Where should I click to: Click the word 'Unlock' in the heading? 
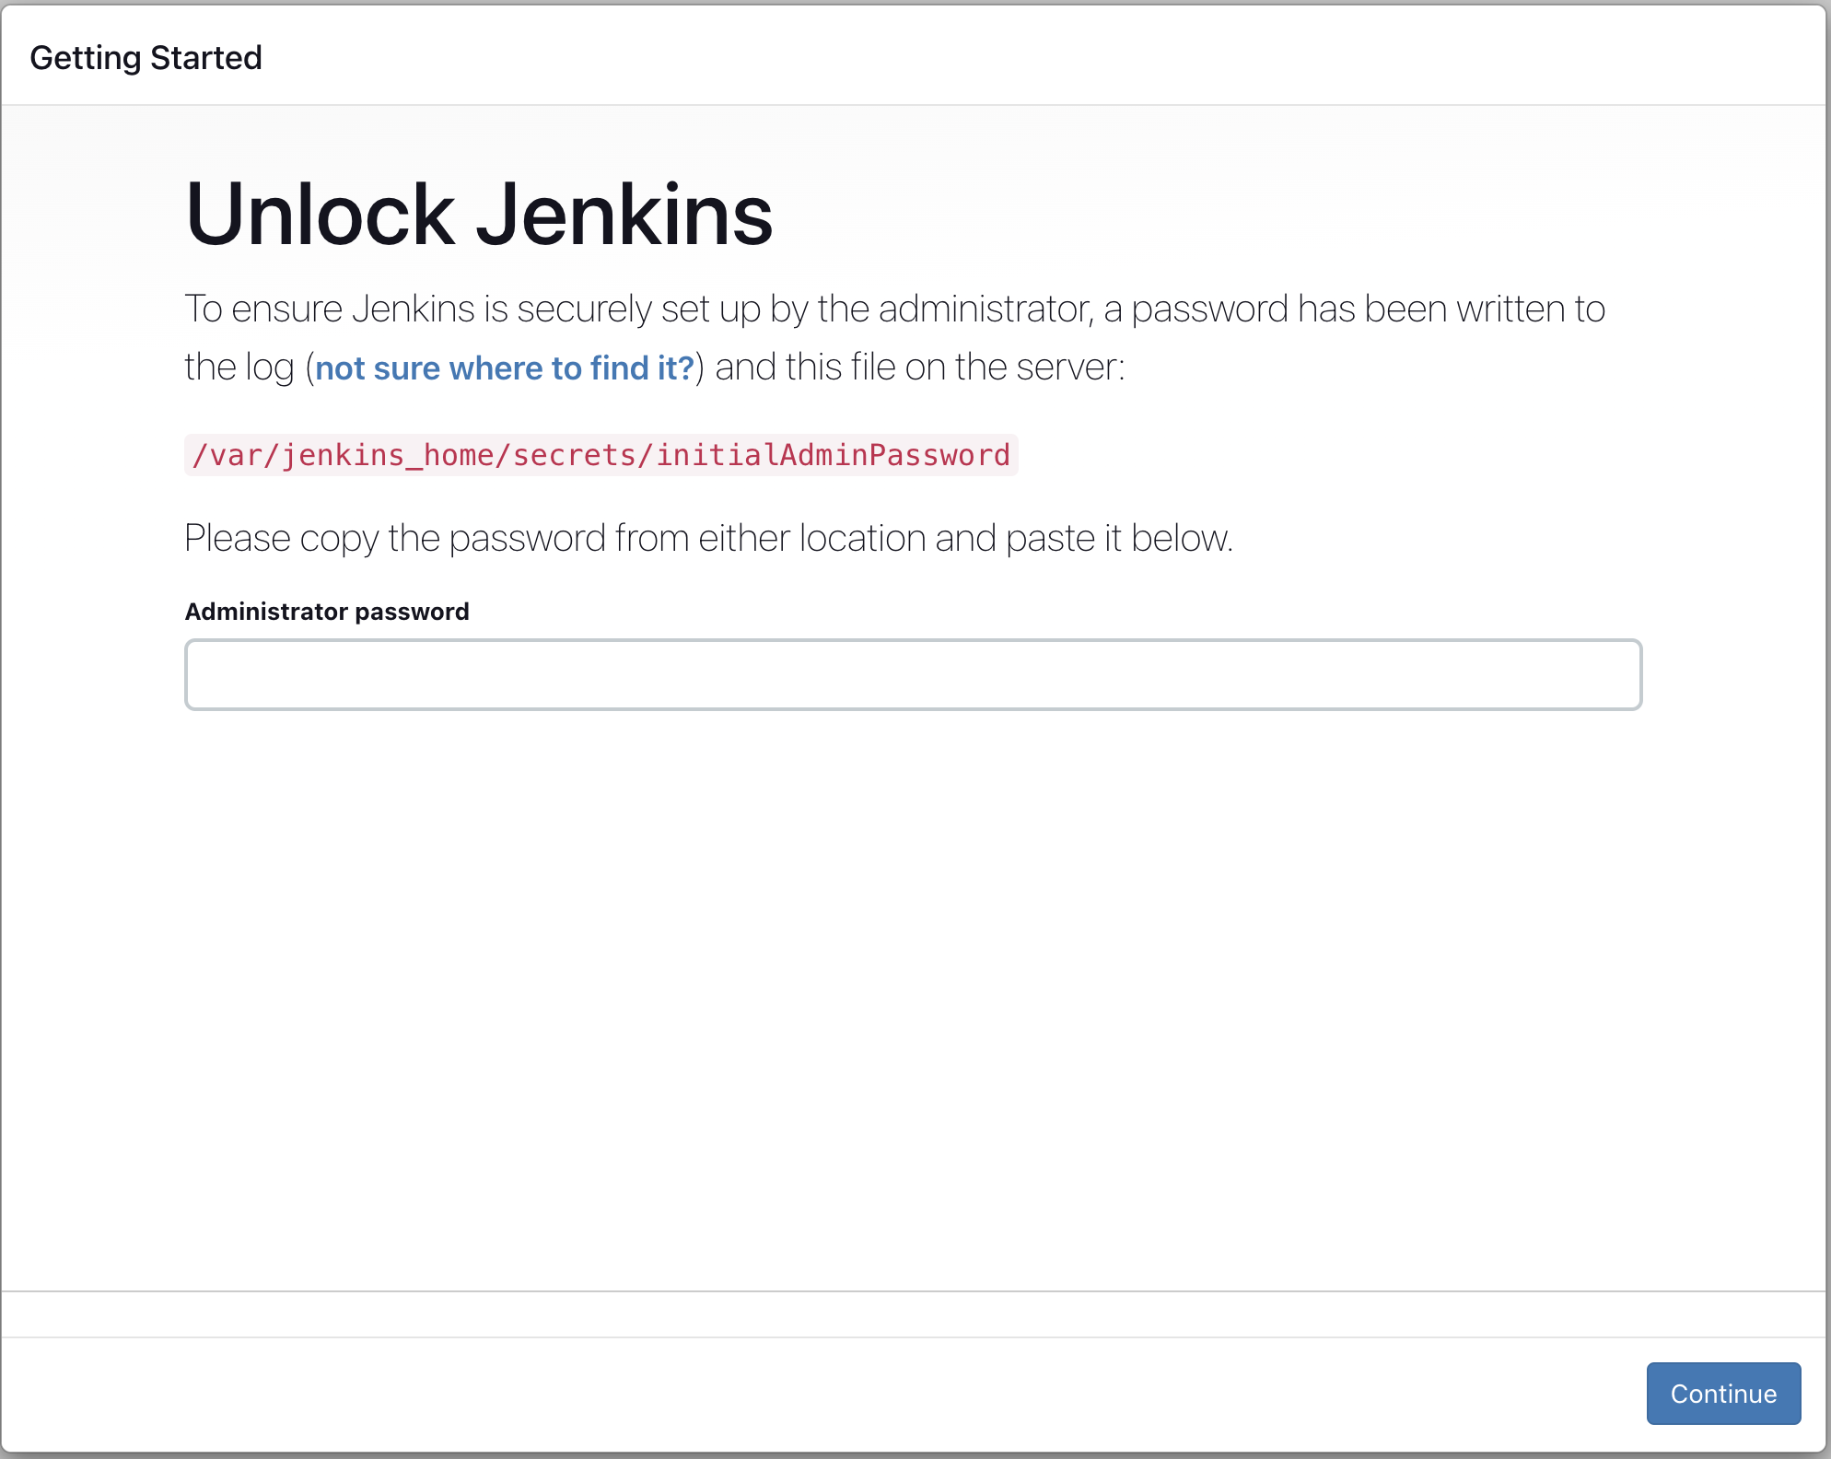pyautogui.click(x=320, y=215)
